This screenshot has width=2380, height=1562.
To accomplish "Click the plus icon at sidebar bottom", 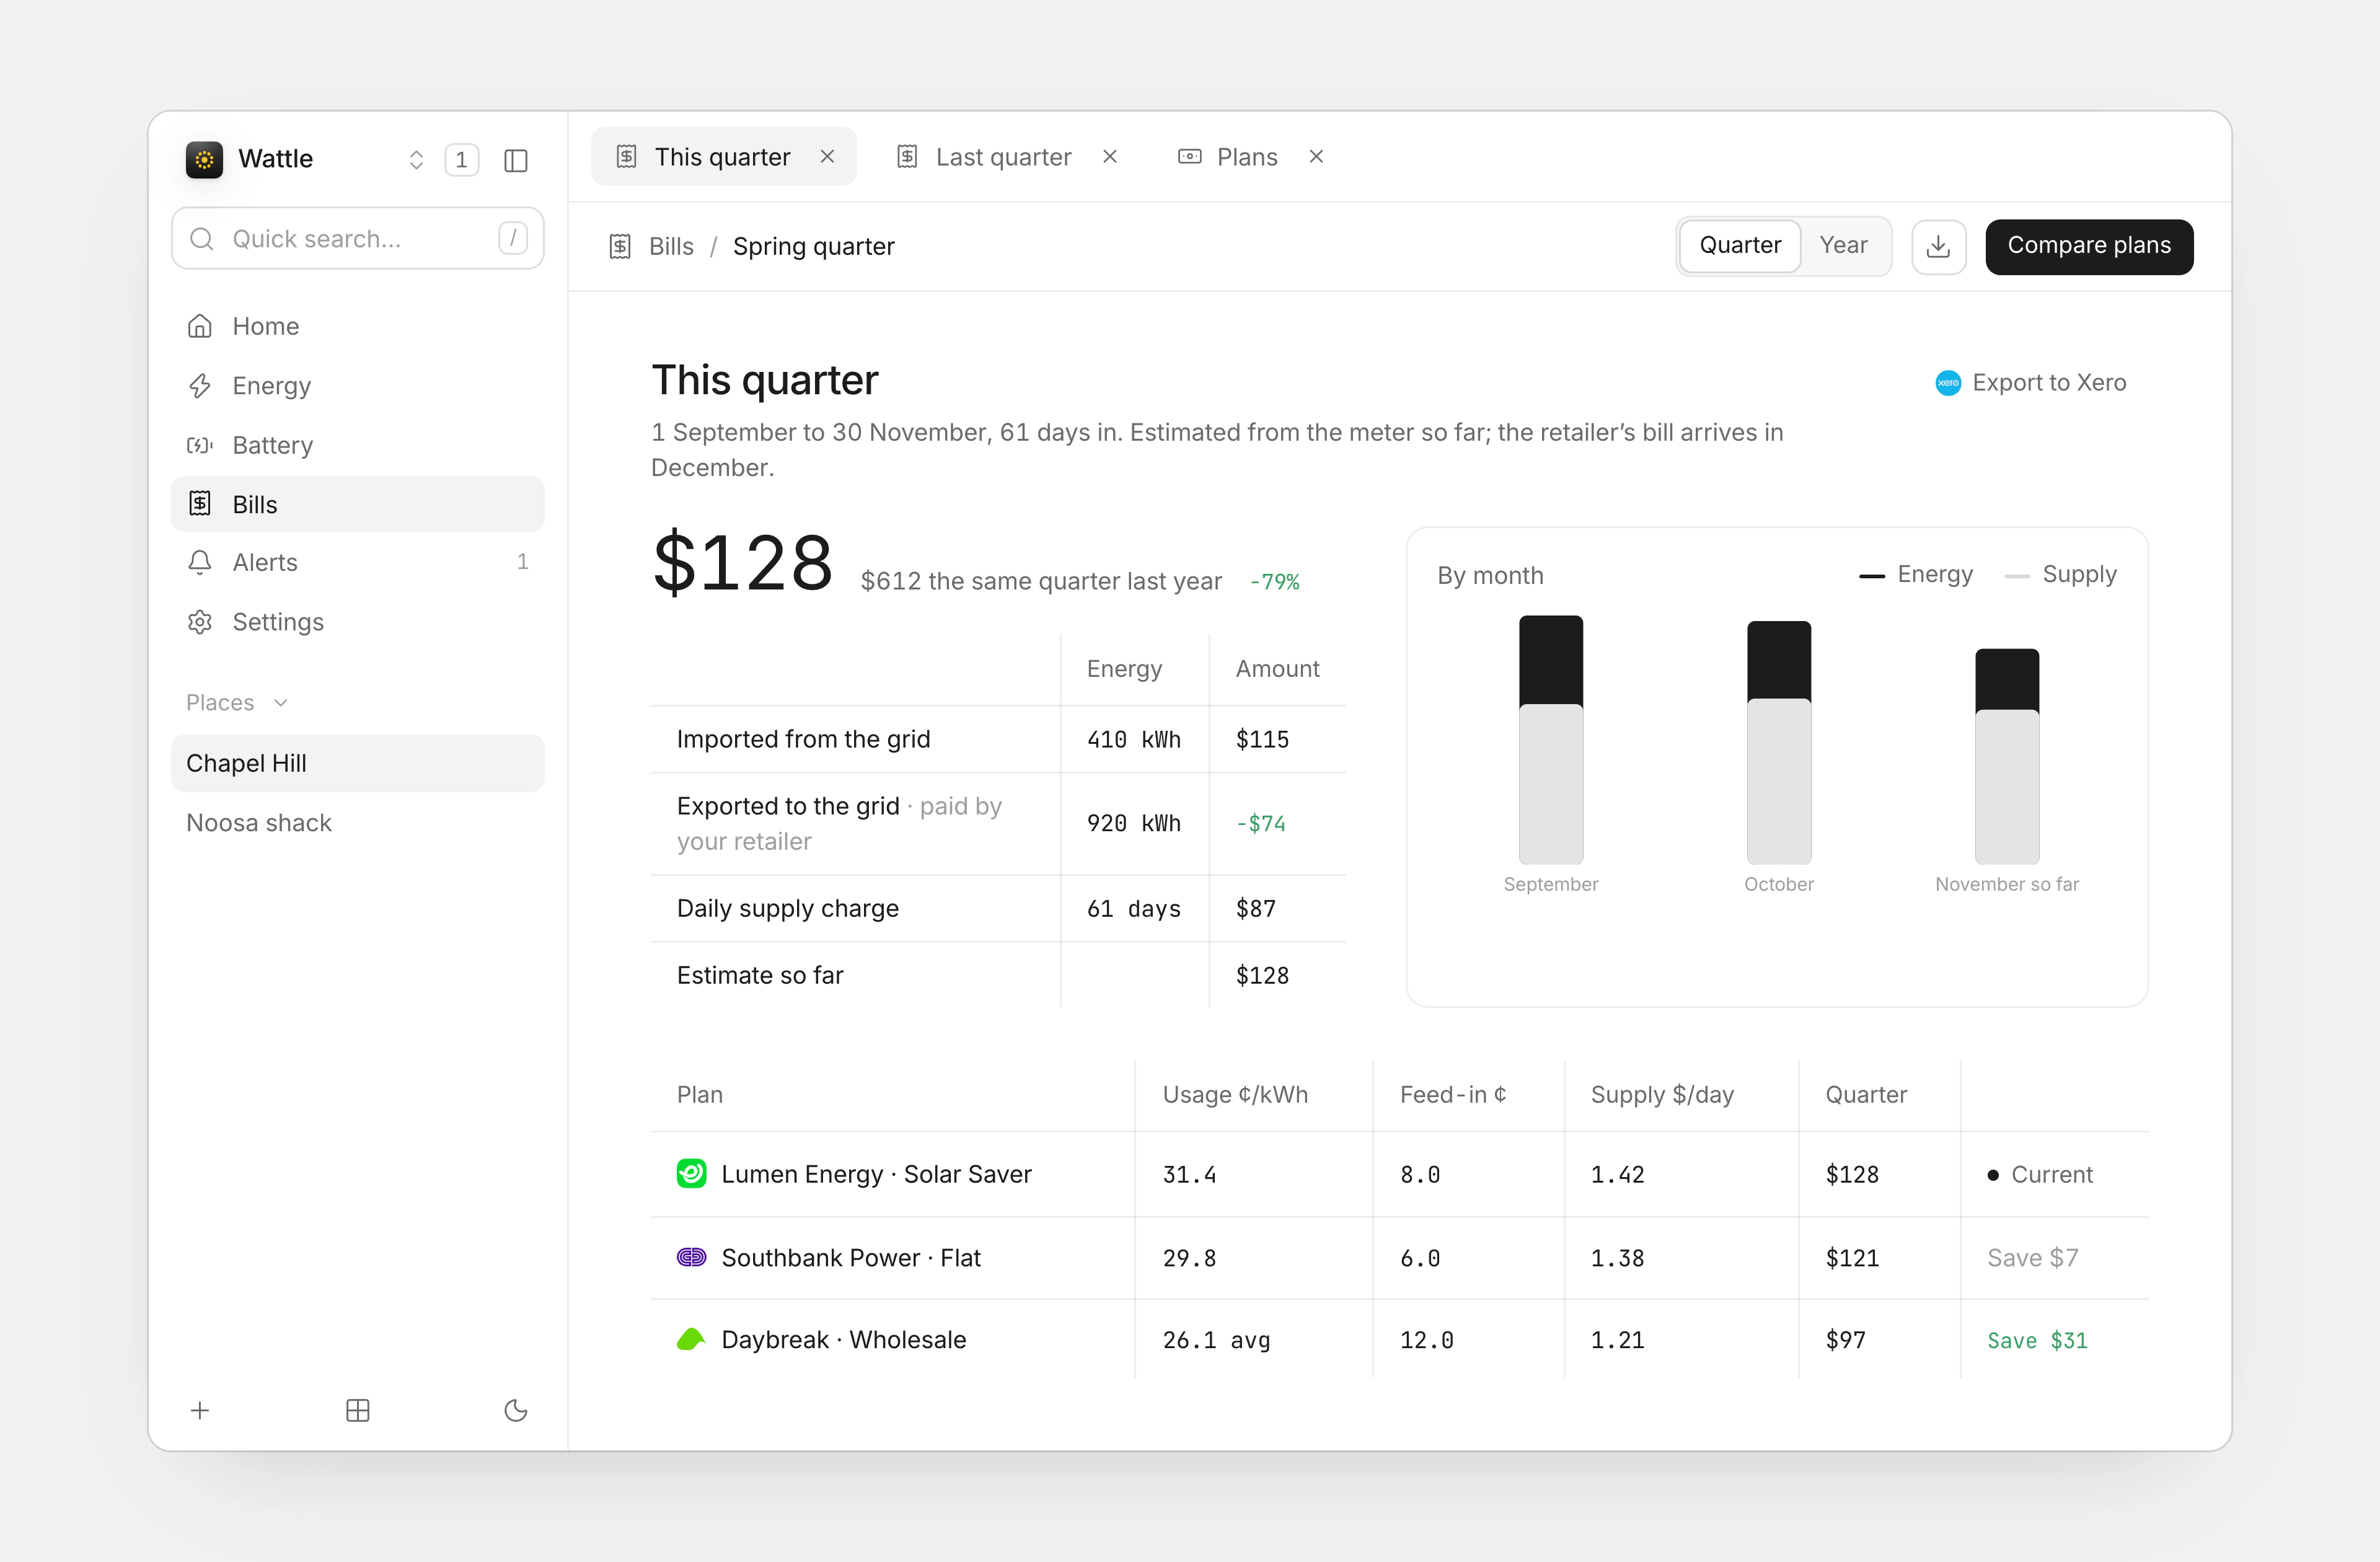I will pos(200,1411).
